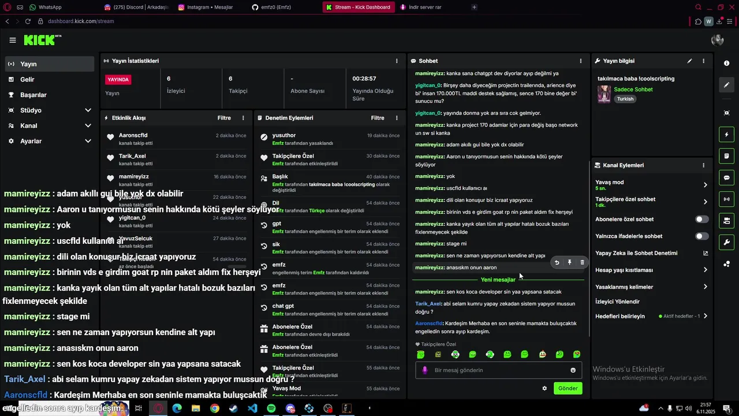Click the Sadece Sohbet category link
The width and height of the screenshot is (739, 416).
pyautogui.click(x=633, y=90)
